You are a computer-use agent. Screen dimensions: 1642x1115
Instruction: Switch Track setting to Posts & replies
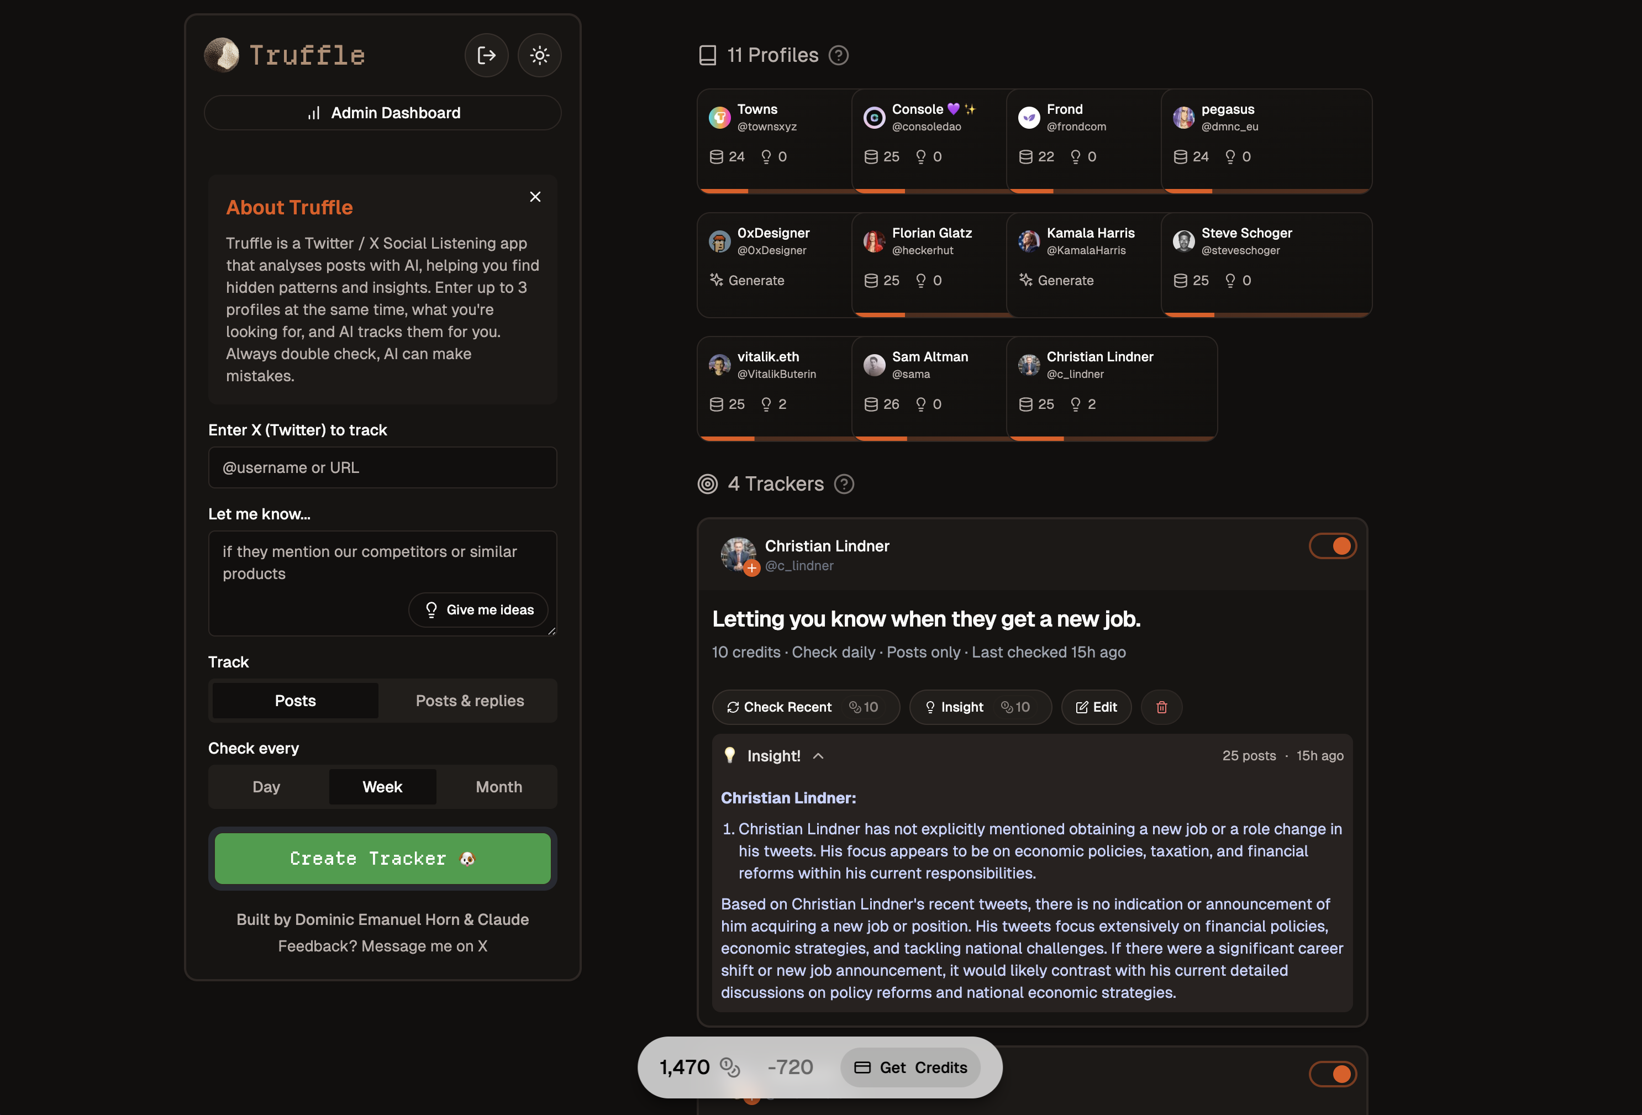click(x=469, y=700)
